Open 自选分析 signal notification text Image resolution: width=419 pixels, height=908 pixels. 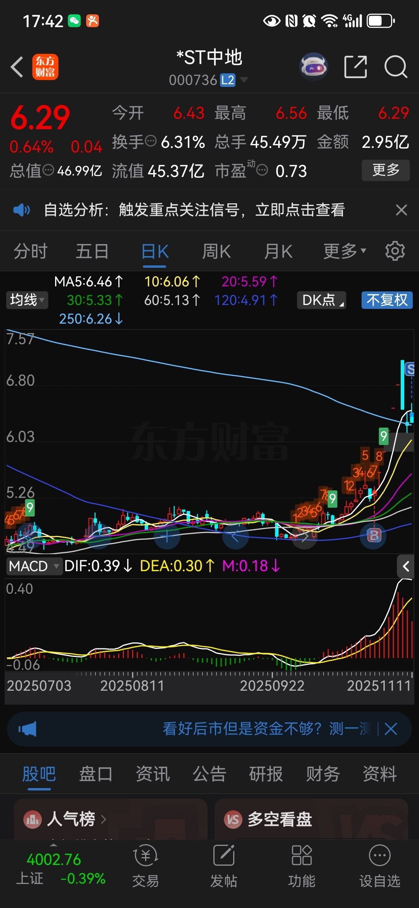pyautogui.click(x=194, y=210)
